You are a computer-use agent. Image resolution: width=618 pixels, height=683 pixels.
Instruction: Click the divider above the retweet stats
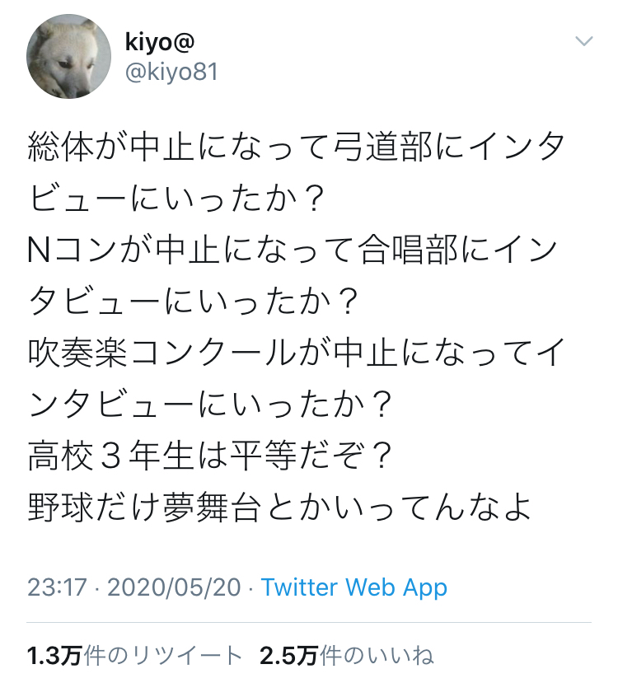pos(309,623)
